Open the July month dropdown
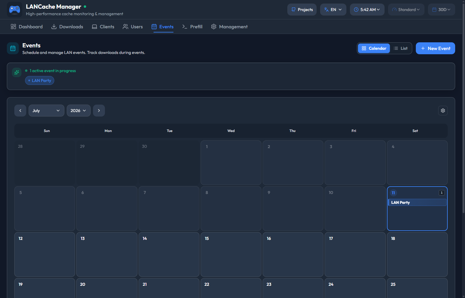 (x=46, y=111)
